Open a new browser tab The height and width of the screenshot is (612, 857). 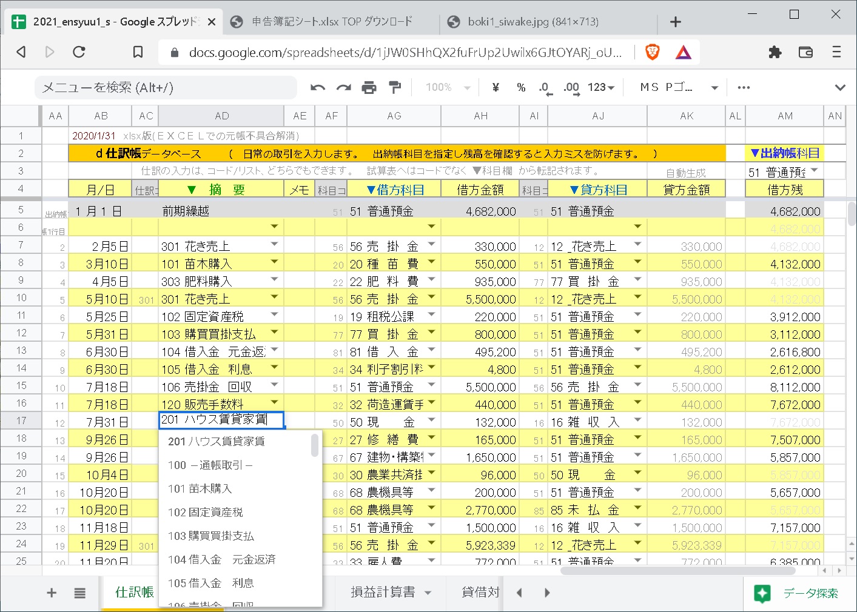pyautogui.click(x=676, y=22)
